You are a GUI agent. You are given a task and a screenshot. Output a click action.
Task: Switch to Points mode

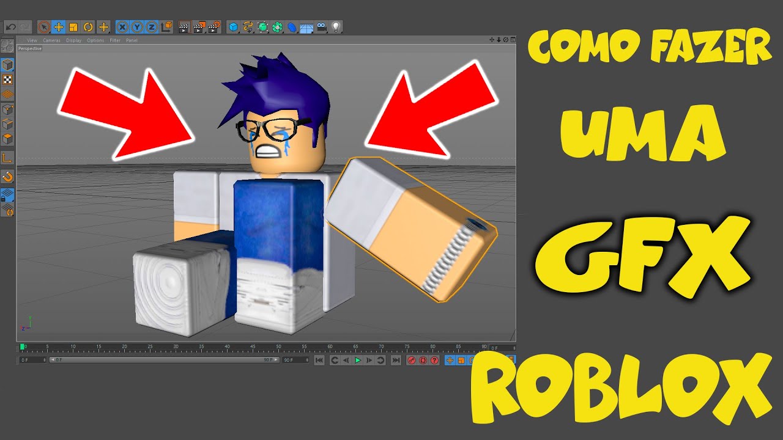click(x=7, y=109)
